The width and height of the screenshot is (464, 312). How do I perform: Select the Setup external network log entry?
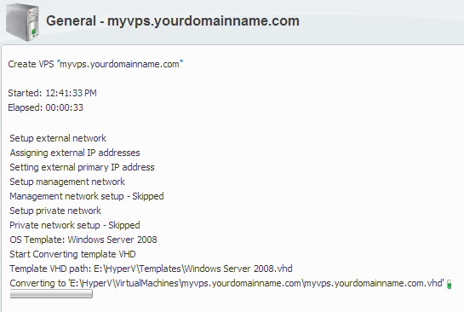[x=58, y=138]
